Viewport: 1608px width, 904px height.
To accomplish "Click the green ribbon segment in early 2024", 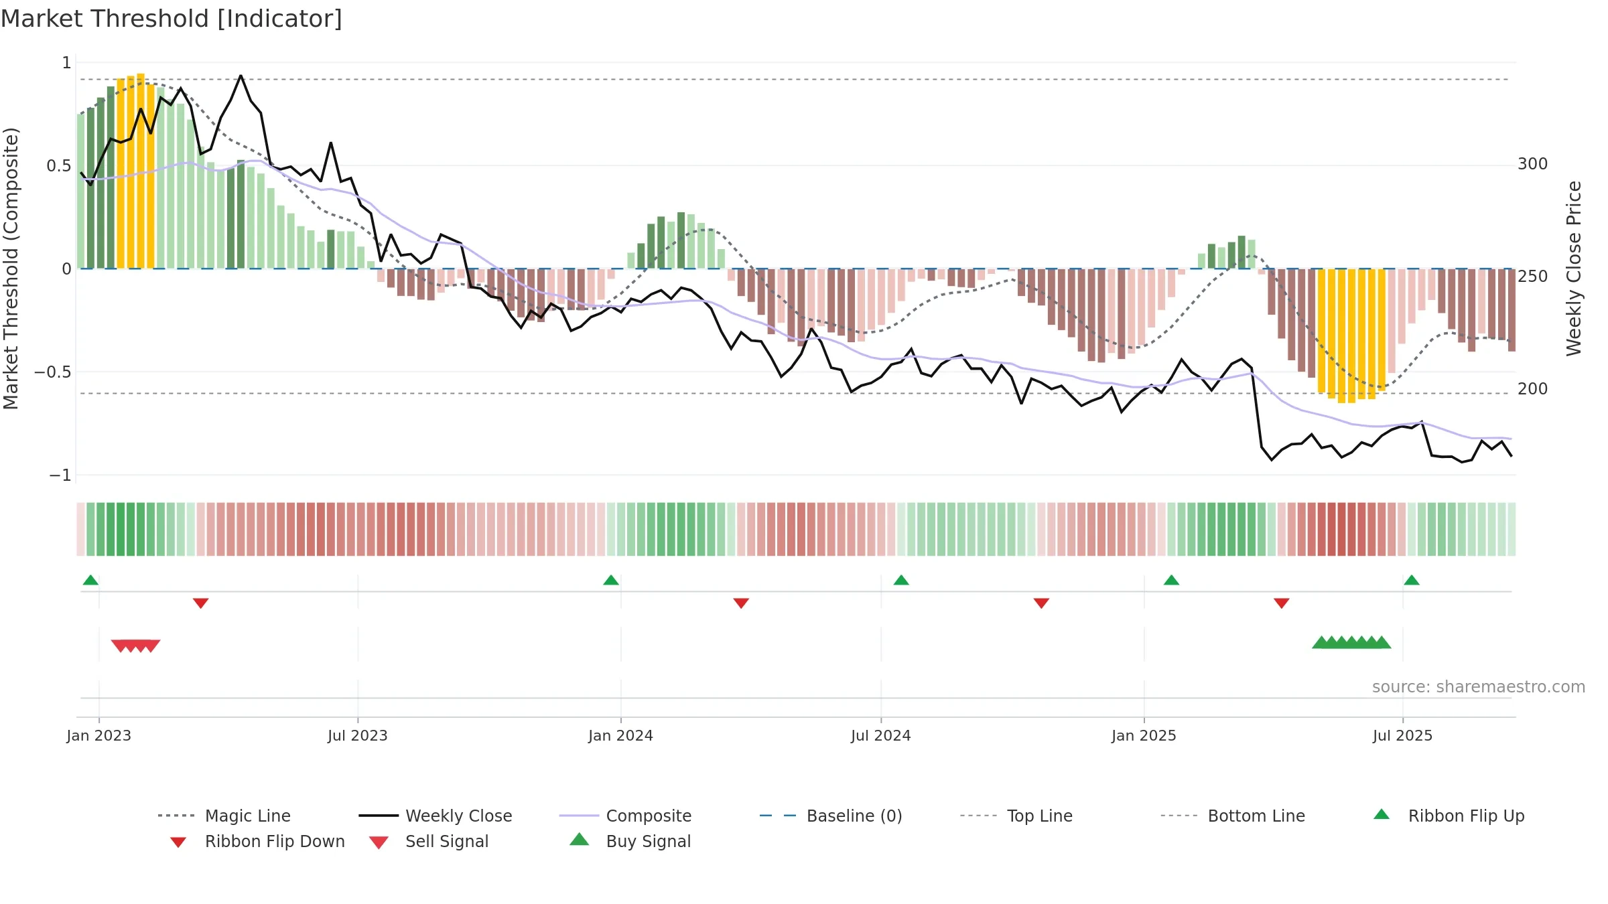I will (671, 529).
